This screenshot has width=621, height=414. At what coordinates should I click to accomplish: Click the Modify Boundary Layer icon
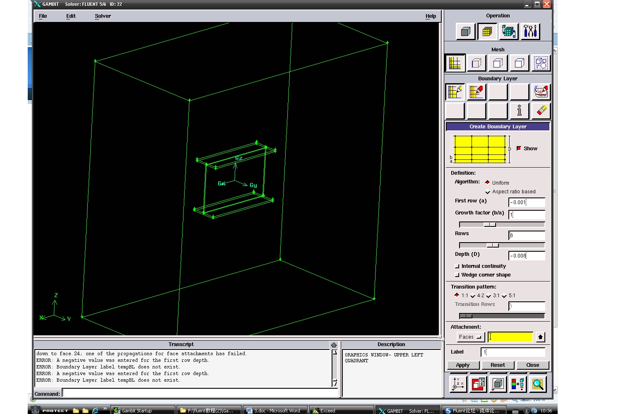pyautogui.click(x=476, y=91)
